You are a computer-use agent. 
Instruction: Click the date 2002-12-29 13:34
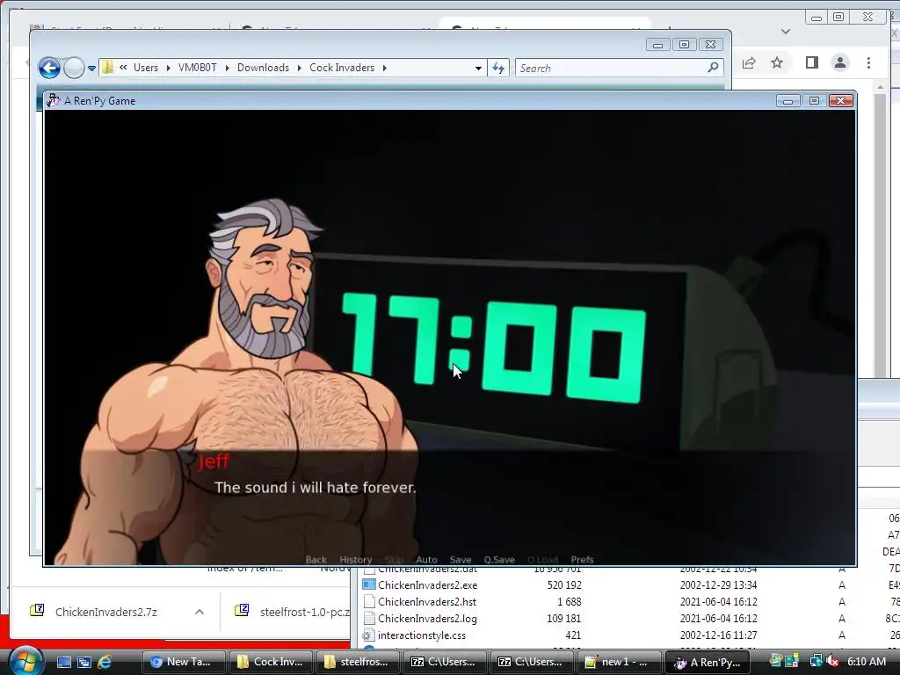click(718, 584)
